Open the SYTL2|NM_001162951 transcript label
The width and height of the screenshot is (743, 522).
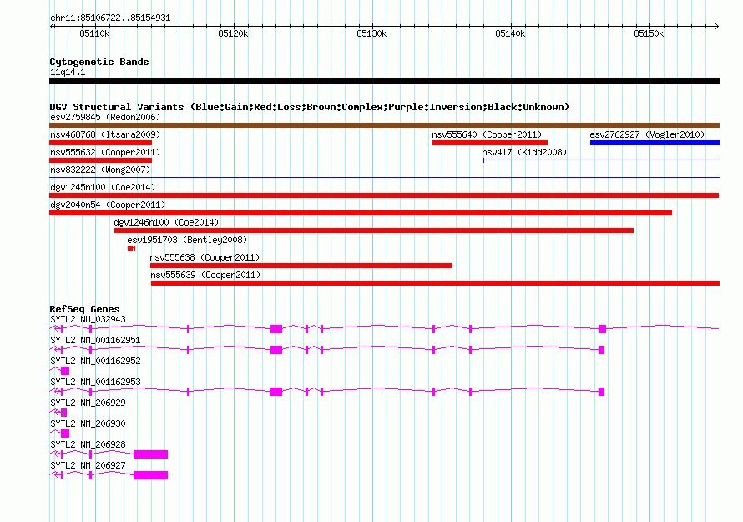pyautogui.click(x=95, y=341)
